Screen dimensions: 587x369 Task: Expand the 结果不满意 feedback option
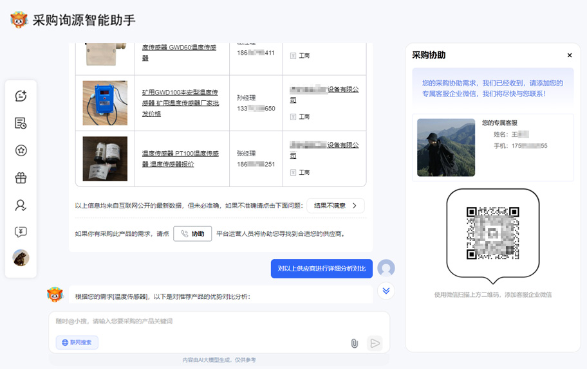point(335,206)
